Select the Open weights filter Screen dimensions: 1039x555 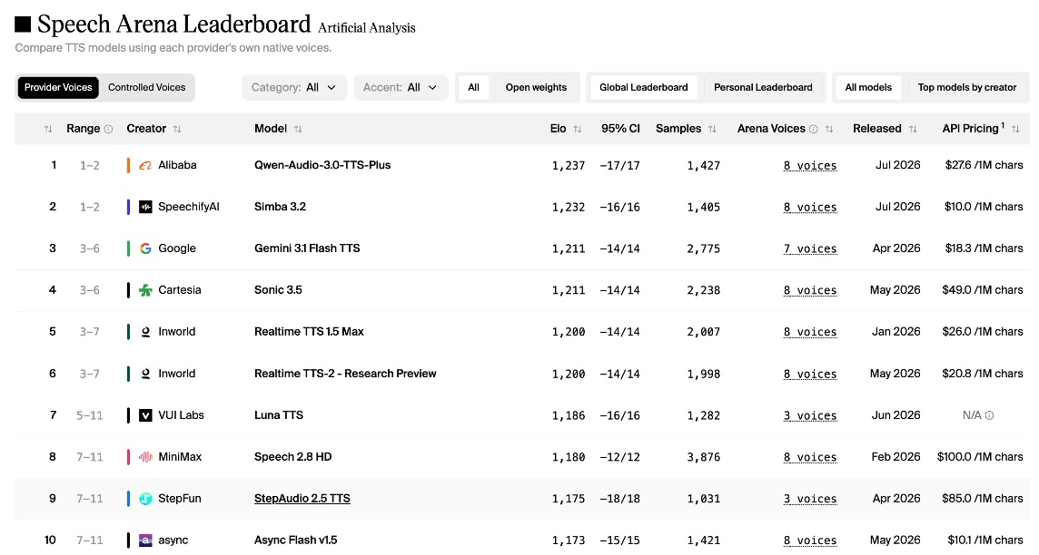coord(536,87)
